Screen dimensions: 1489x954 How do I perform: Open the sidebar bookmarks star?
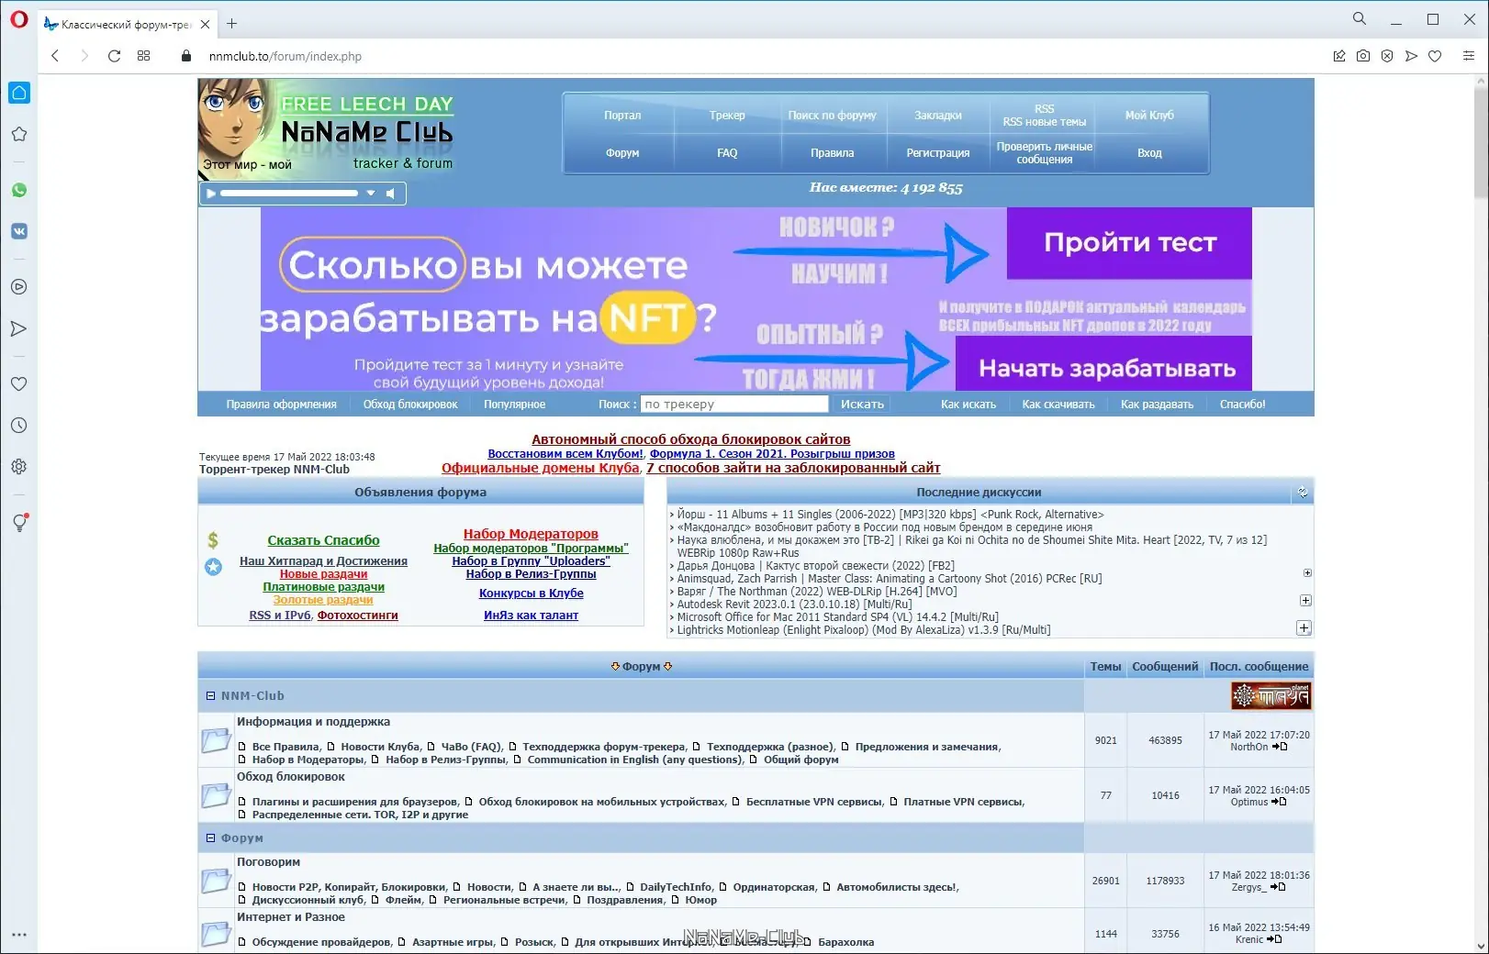click(x=18, y=134)
